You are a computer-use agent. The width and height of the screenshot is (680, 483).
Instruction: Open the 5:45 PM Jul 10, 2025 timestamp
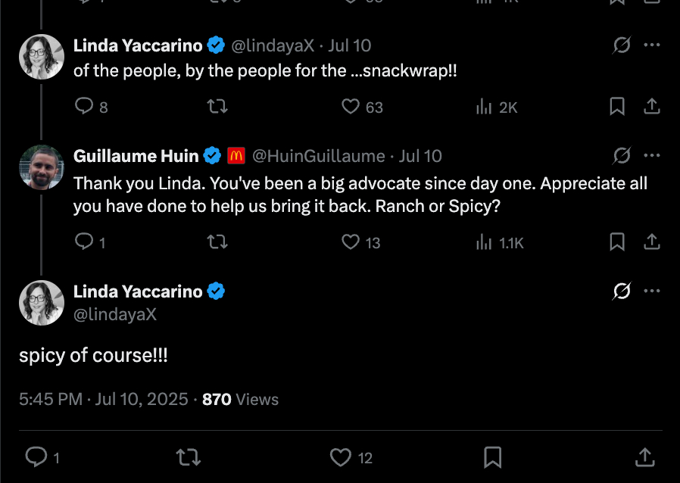point(104,399)
